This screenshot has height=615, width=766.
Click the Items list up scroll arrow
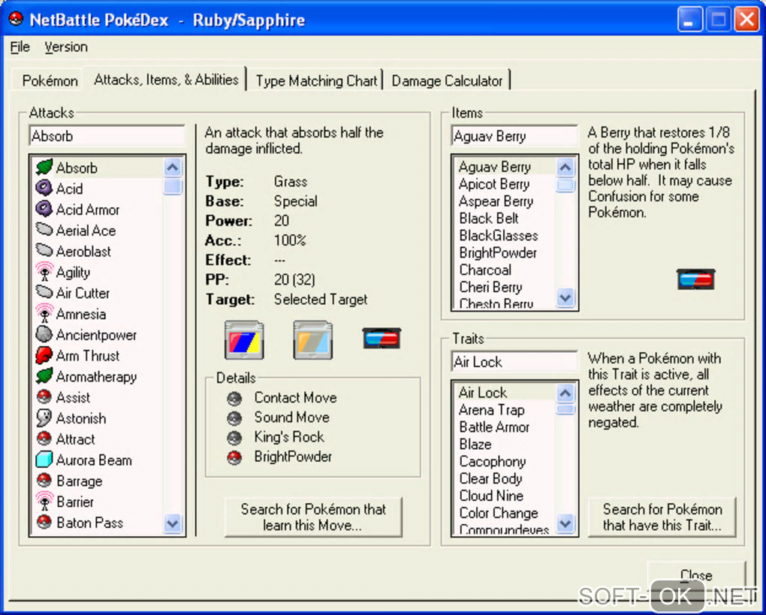tap(565, 167)
